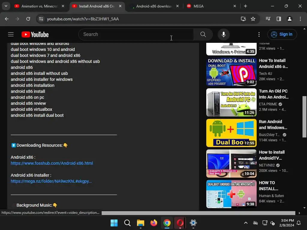This screenshot has height=230, width=307.
Task: Click the youtube.com address bar URL
Action: pos(83,19)
